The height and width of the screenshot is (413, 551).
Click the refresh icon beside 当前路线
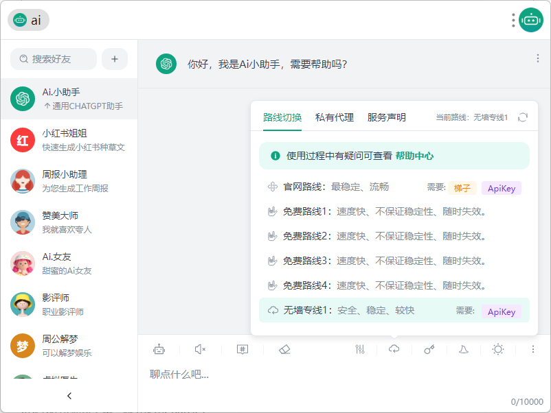coord(523,117)
